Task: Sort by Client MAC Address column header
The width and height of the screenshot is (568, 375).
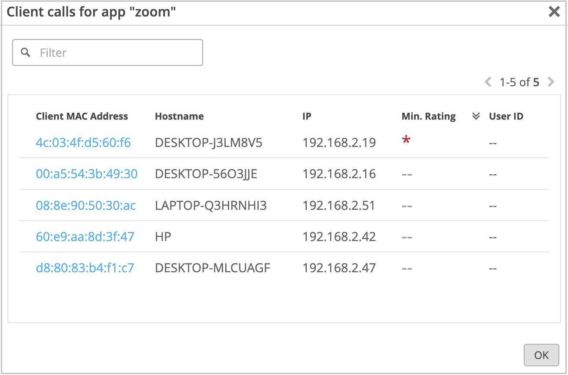Action: (x=82, y=116)
